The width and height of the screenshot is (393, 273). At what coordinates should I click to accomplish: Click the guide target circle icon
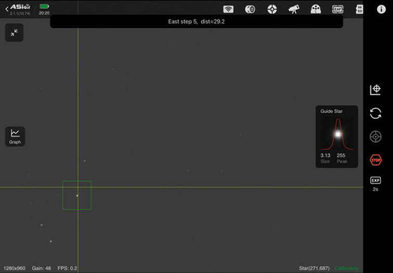coord(375,136)
